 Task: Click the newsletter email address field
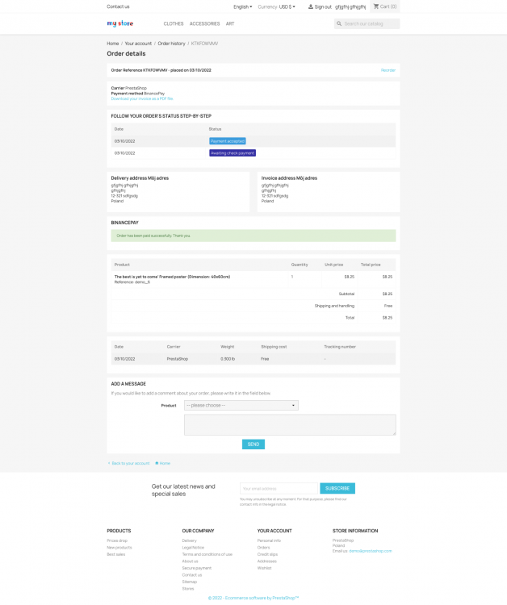click(279, 489)
